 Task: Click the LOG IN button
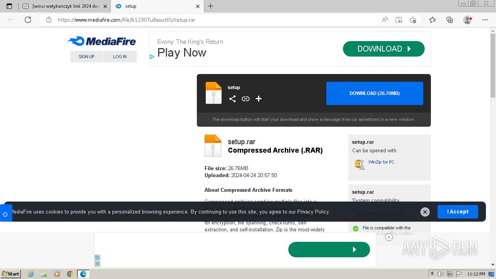tap(120, 57)
